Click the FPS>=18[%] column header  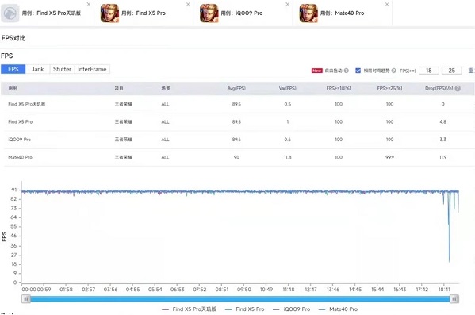(339, 88)
